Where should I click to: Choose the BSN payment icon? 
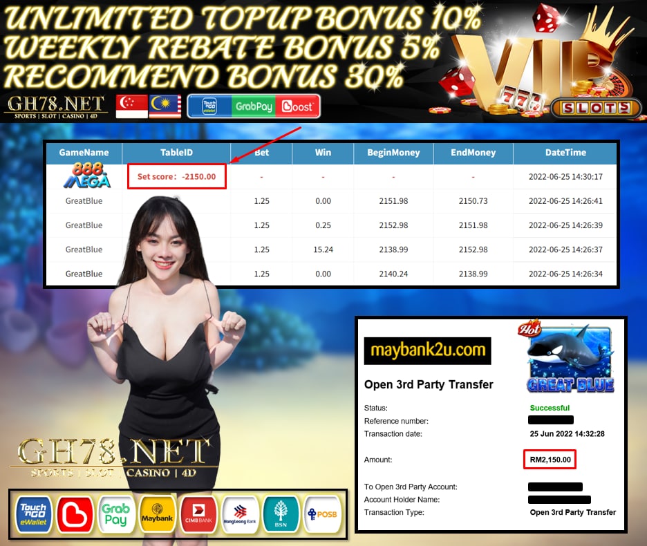(281, 514)
